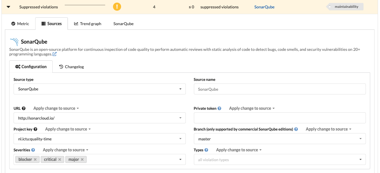The width and height of the screenshot is (380, 173).
Task: Open the Trend graph tab
Action: [x=88, y=24]
